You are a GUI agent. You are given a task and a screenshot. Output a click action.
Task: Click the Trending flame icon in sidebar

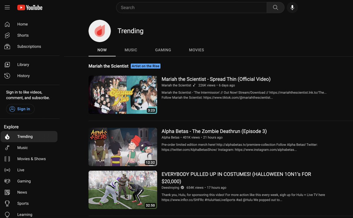(x=7, y=137)
